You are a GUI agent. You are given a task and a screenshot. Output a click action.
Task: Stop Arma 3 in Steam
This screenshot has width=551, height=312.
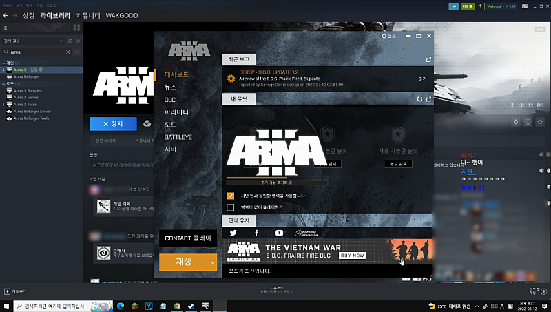pyautogui.click(x=113, y=124)
